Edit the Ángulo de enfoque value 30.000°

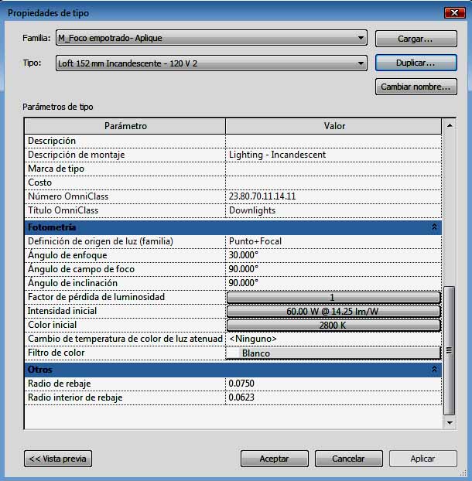tap(333, 255)
